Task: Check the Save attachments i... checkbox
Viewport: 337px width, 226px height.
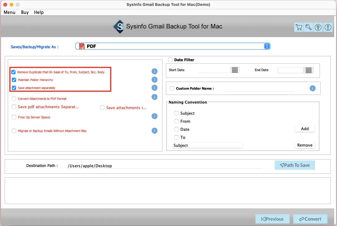Action: 102,108
